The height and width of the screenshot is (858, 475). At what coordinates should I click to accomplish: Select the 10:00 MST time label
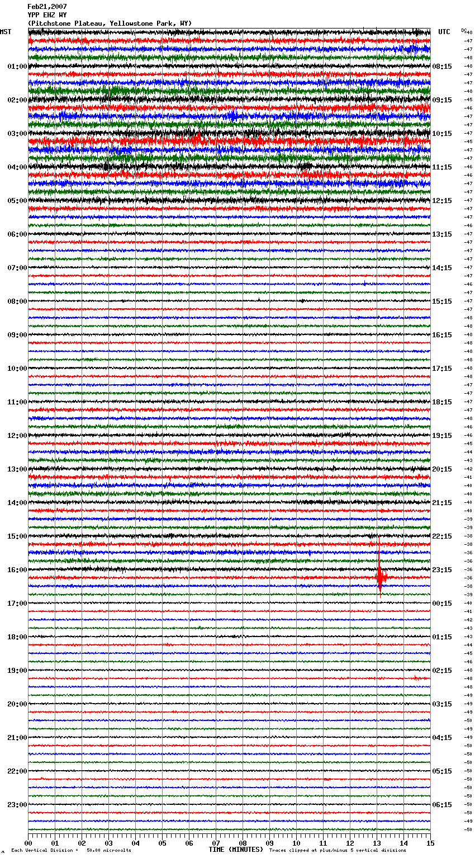coord(17,369)
